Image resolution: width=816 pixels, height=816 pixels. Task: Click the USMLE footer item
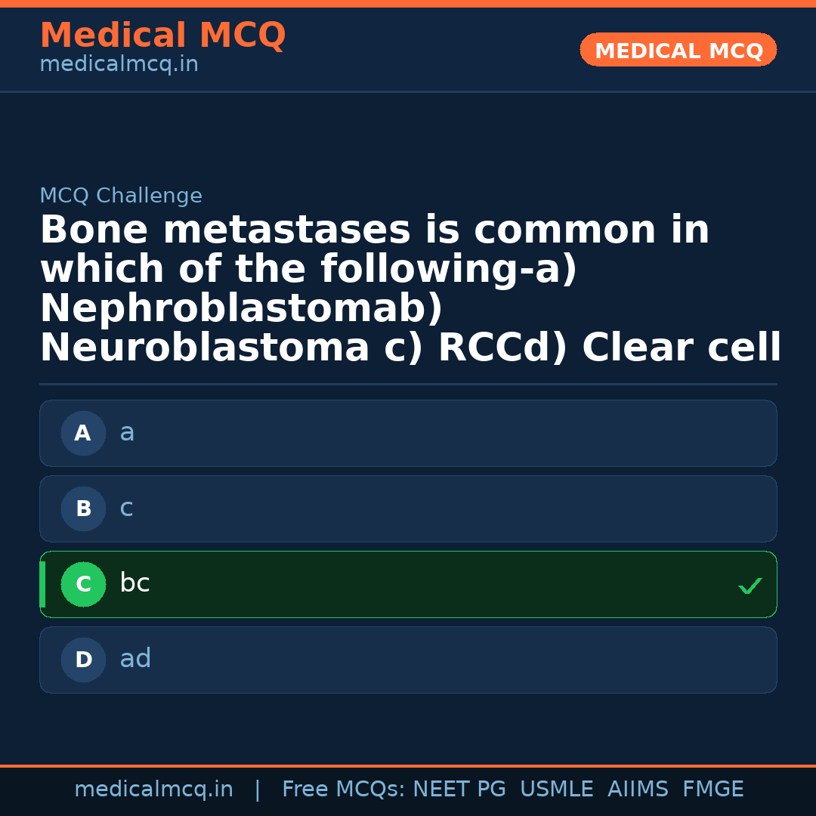tap(557, 788)
